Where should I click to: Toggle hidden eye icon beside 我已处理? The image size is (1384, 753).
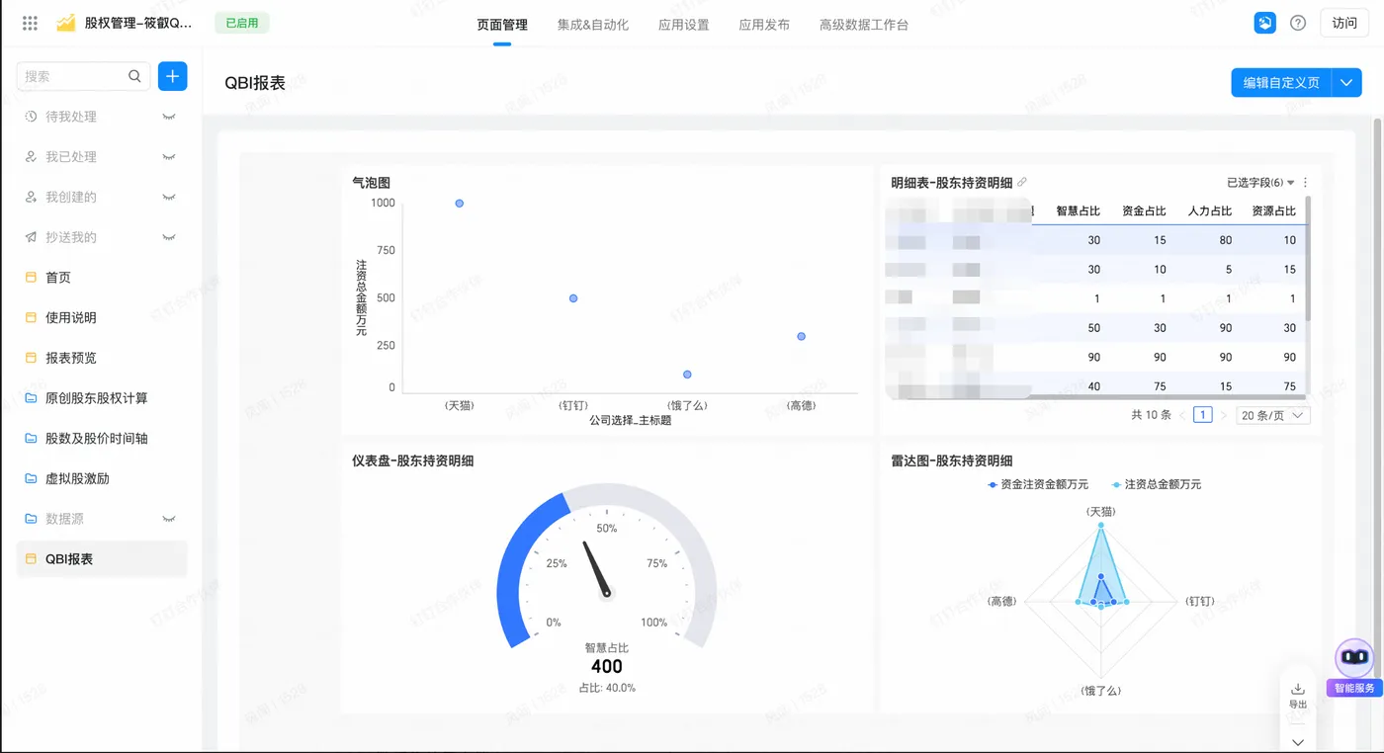pyautogui.click(x=168, y=157)
